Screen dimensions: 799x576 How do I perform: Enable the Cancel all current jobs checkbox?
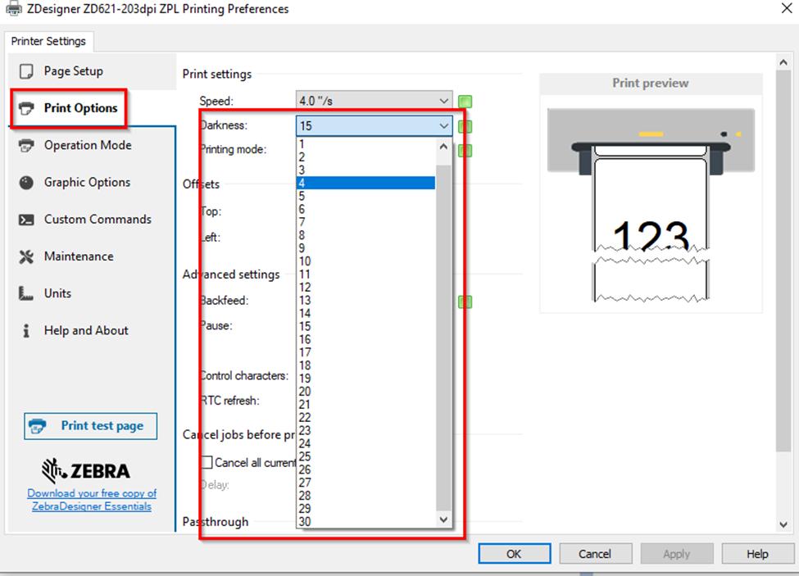(x=207, y=462)
